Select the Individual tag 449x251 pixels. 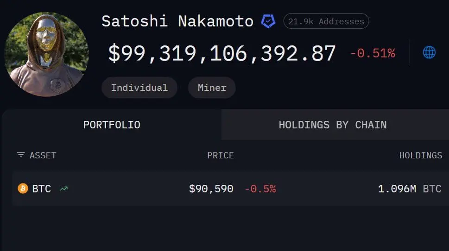(139, 88)
